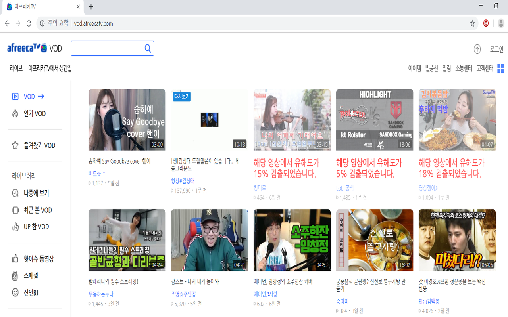508x317 pixels.
Task: Open the 발레리나 스트레칭 video thumbnail
Action: tap(127, 240)
